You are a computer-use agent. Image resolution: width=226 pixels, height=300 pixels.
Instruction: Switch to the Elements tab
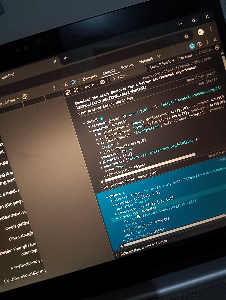click(89, 78)
